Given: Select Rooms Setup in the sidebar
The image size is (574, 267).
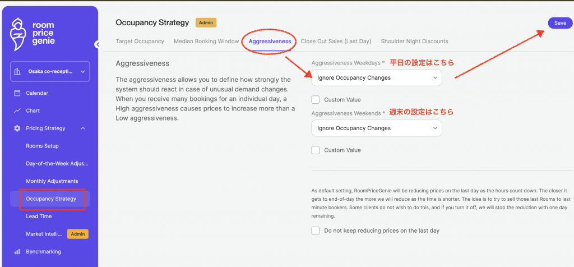Looking at the screenshot, I should point(42,146).
